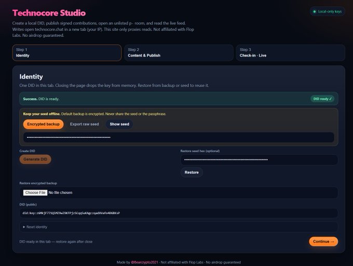The height and width of the screenshot is (266, 353).
Task: Click the Encrypted backup button
Action: [43, 124]
